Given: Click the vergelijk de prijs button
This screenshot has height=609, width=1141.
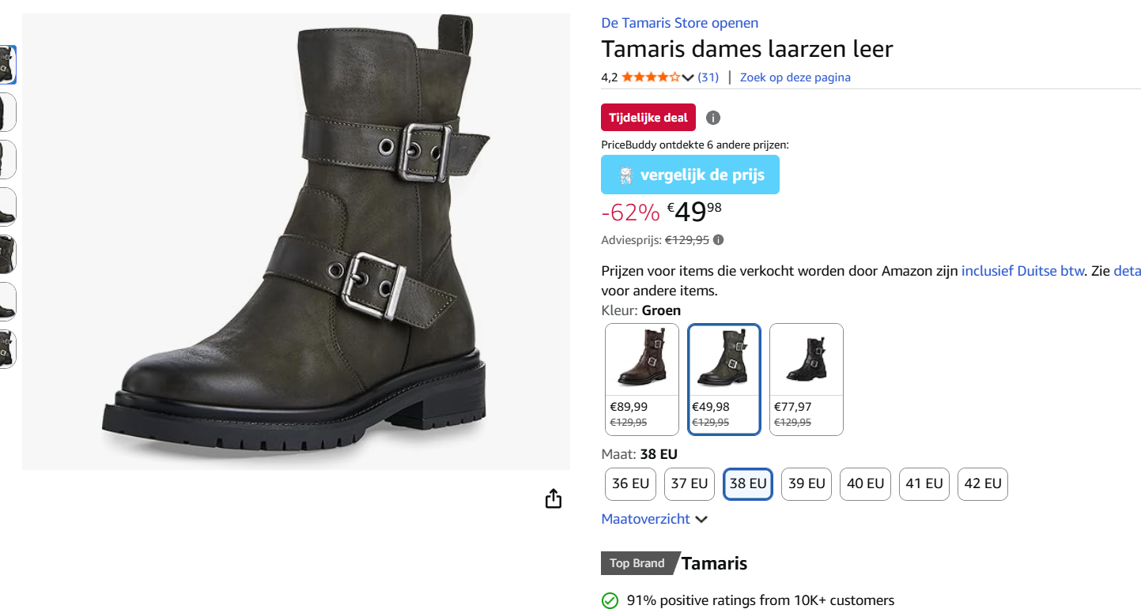Looking at the screenshot, I should (690, 174).
